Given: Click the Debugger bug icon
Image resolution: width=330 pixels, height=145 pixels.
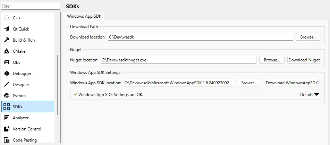Looking at the screenshot, I should (x=7, y=74).
